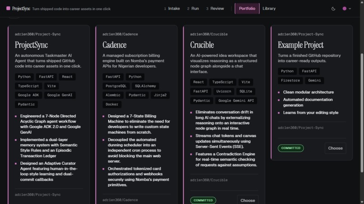Select 'Automated documentation generation' bullet

click(308, 102)
